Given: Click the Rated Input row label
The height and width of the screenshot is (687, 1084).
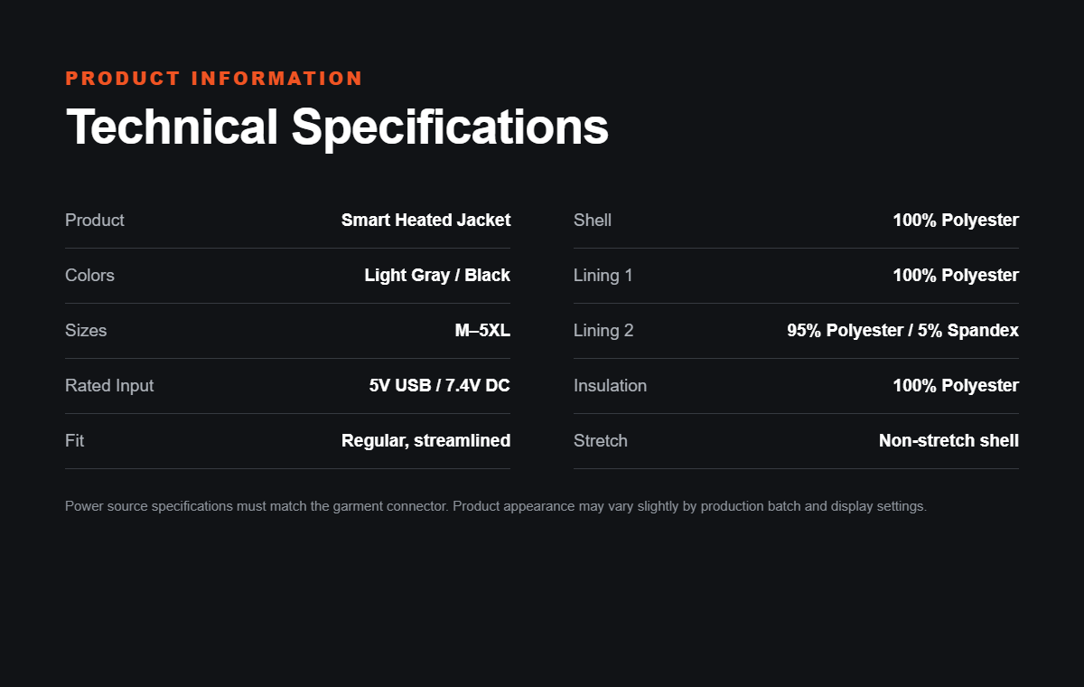Looking at the screenshot, I should (x=109, y=385).
